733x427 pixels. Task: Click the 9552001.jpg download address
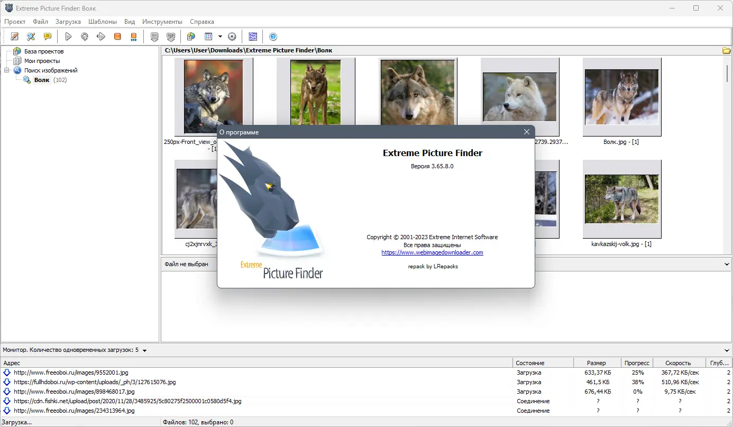pos(71,373)
